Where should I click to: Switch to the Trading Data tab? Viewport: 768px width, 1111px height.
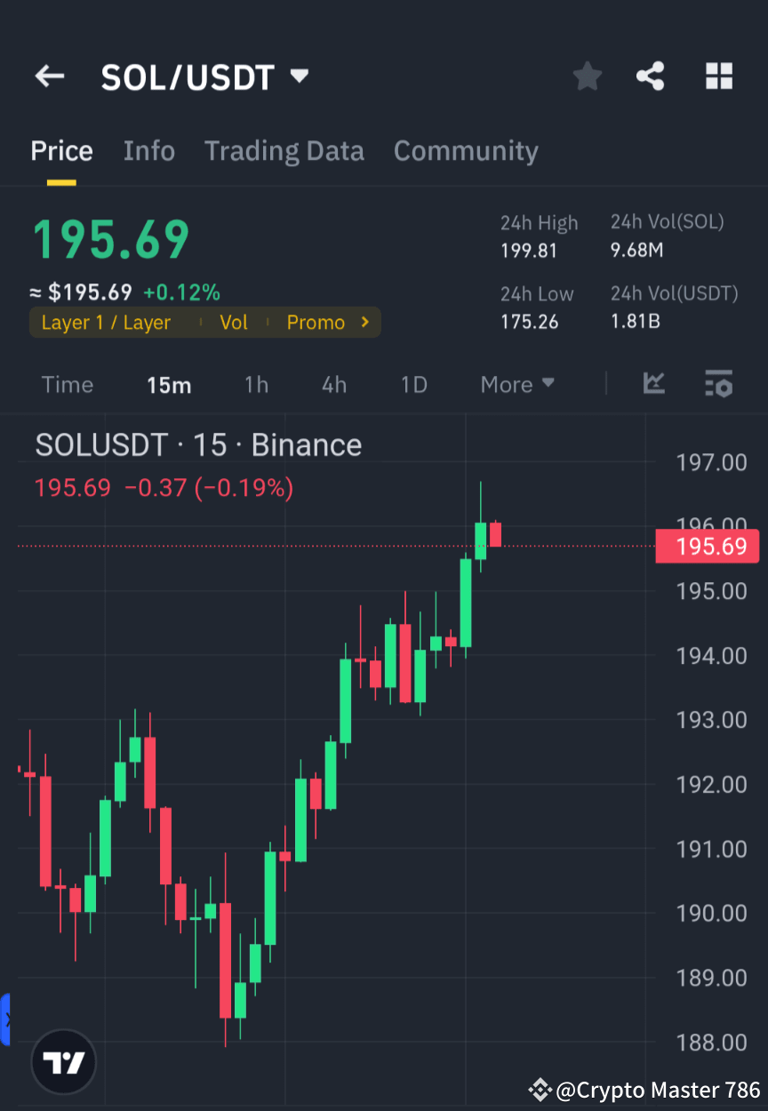pos(284,151)
